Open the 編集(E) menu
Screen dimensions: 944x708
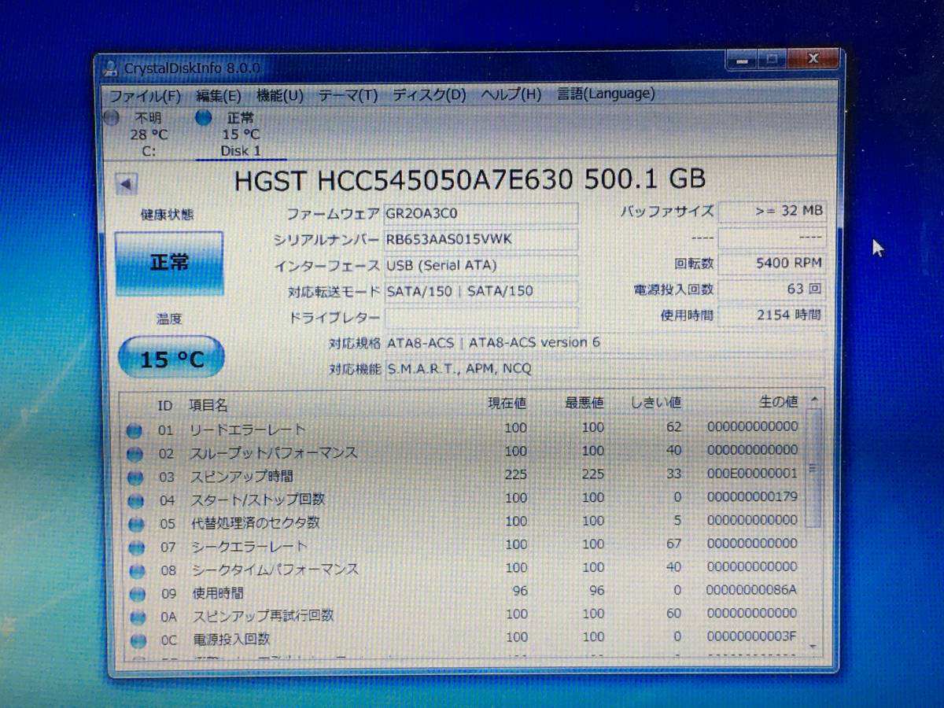pyautogui.click(x=218, y=96)
